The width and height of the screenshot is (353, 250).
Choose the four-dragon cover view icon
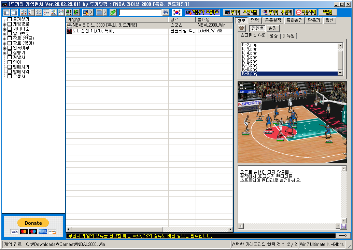69,12
